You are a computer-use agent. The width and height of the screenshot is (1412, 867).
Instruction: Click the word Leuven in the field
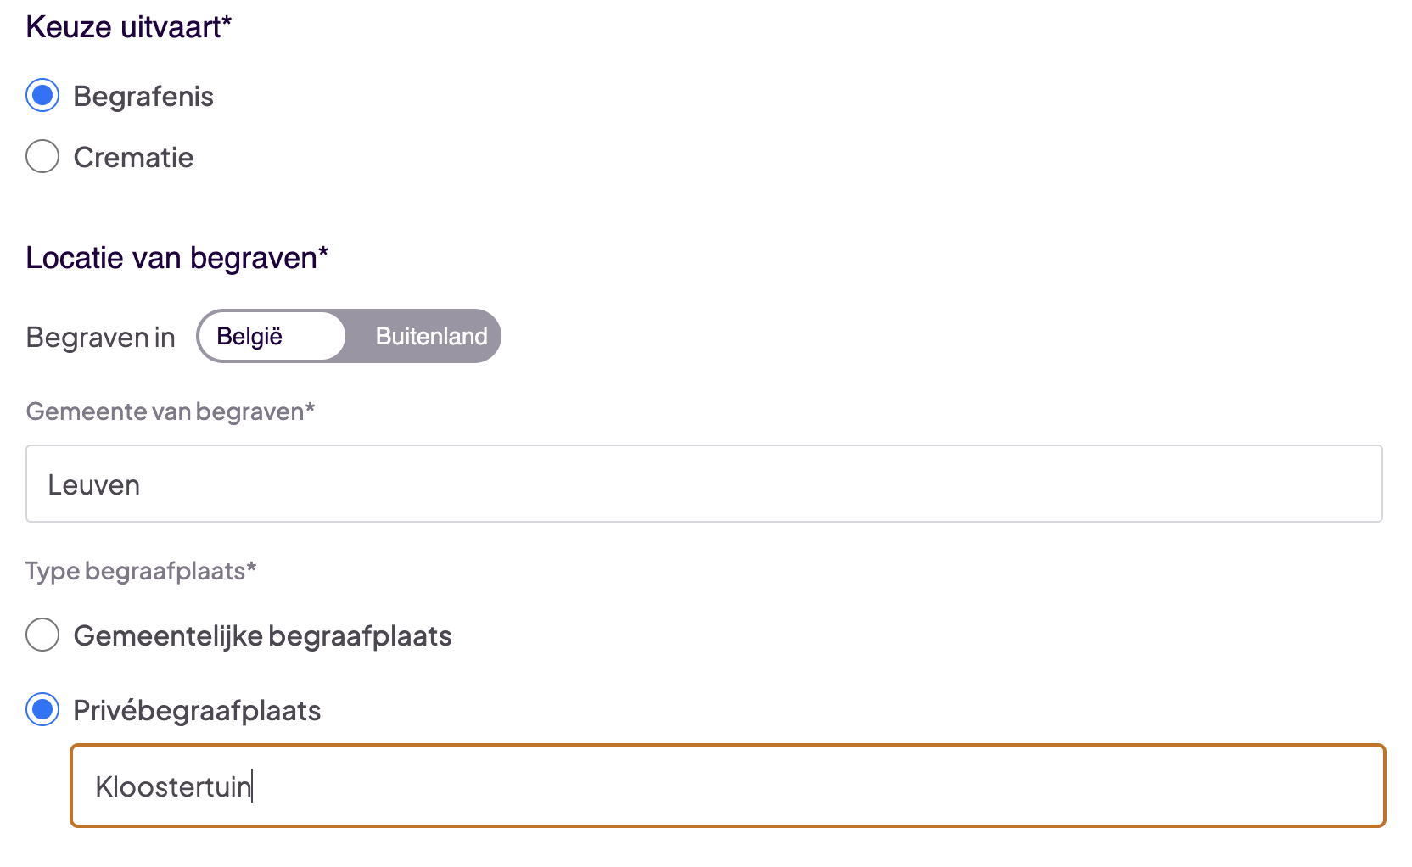(x=94, y=485)
